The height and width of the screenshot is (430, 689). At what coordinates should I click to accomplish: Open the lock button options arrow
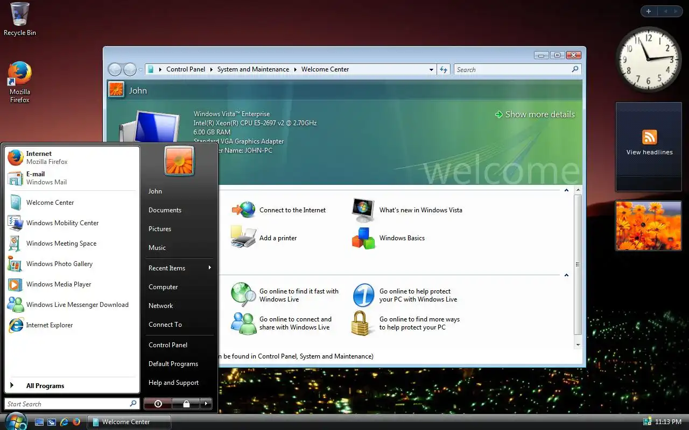pos(206,403)
